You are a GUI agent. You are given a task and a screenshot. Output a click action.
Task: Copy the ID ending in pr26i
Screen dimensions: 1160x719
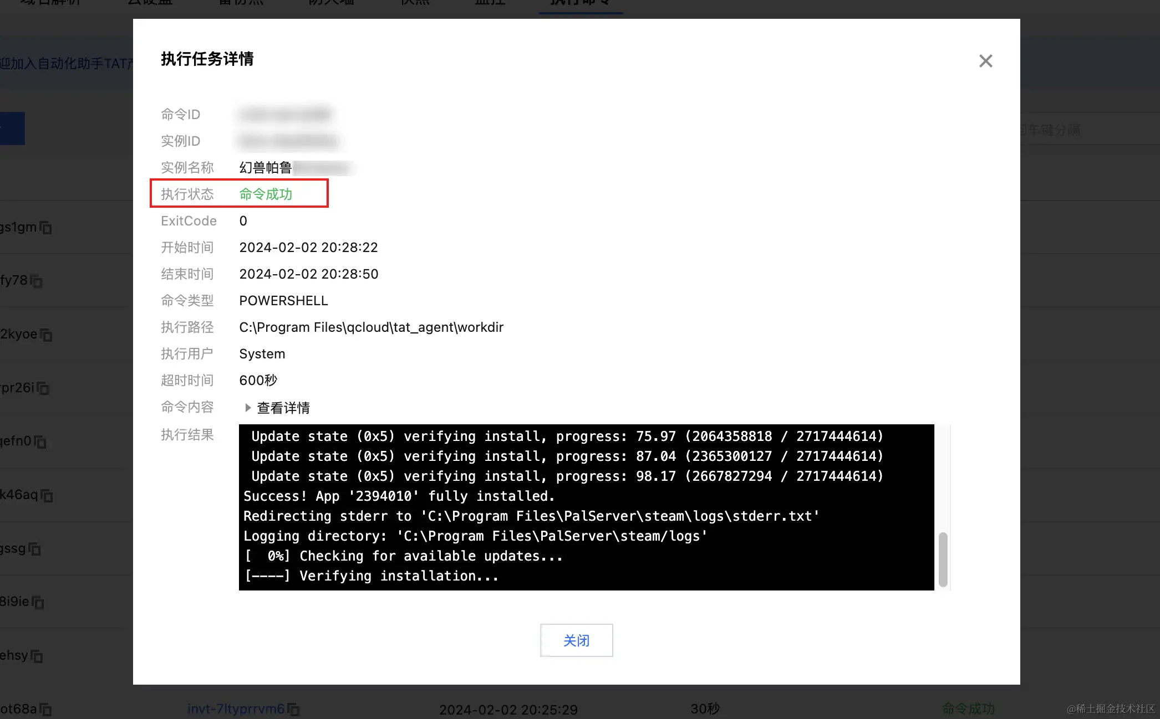coord(43,388)
